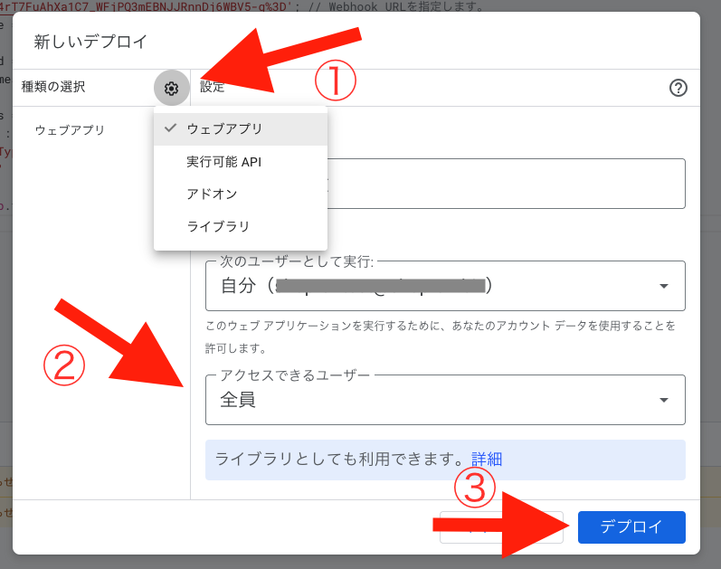Select アドオン as the deployment type
Screen dimensions: 721x569
212,194
